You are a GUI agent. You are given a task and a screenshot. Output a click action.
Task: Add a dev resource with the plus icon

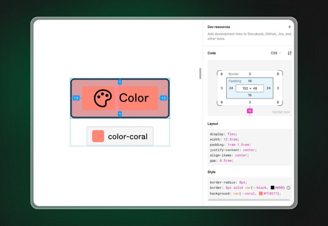point(290,27)
